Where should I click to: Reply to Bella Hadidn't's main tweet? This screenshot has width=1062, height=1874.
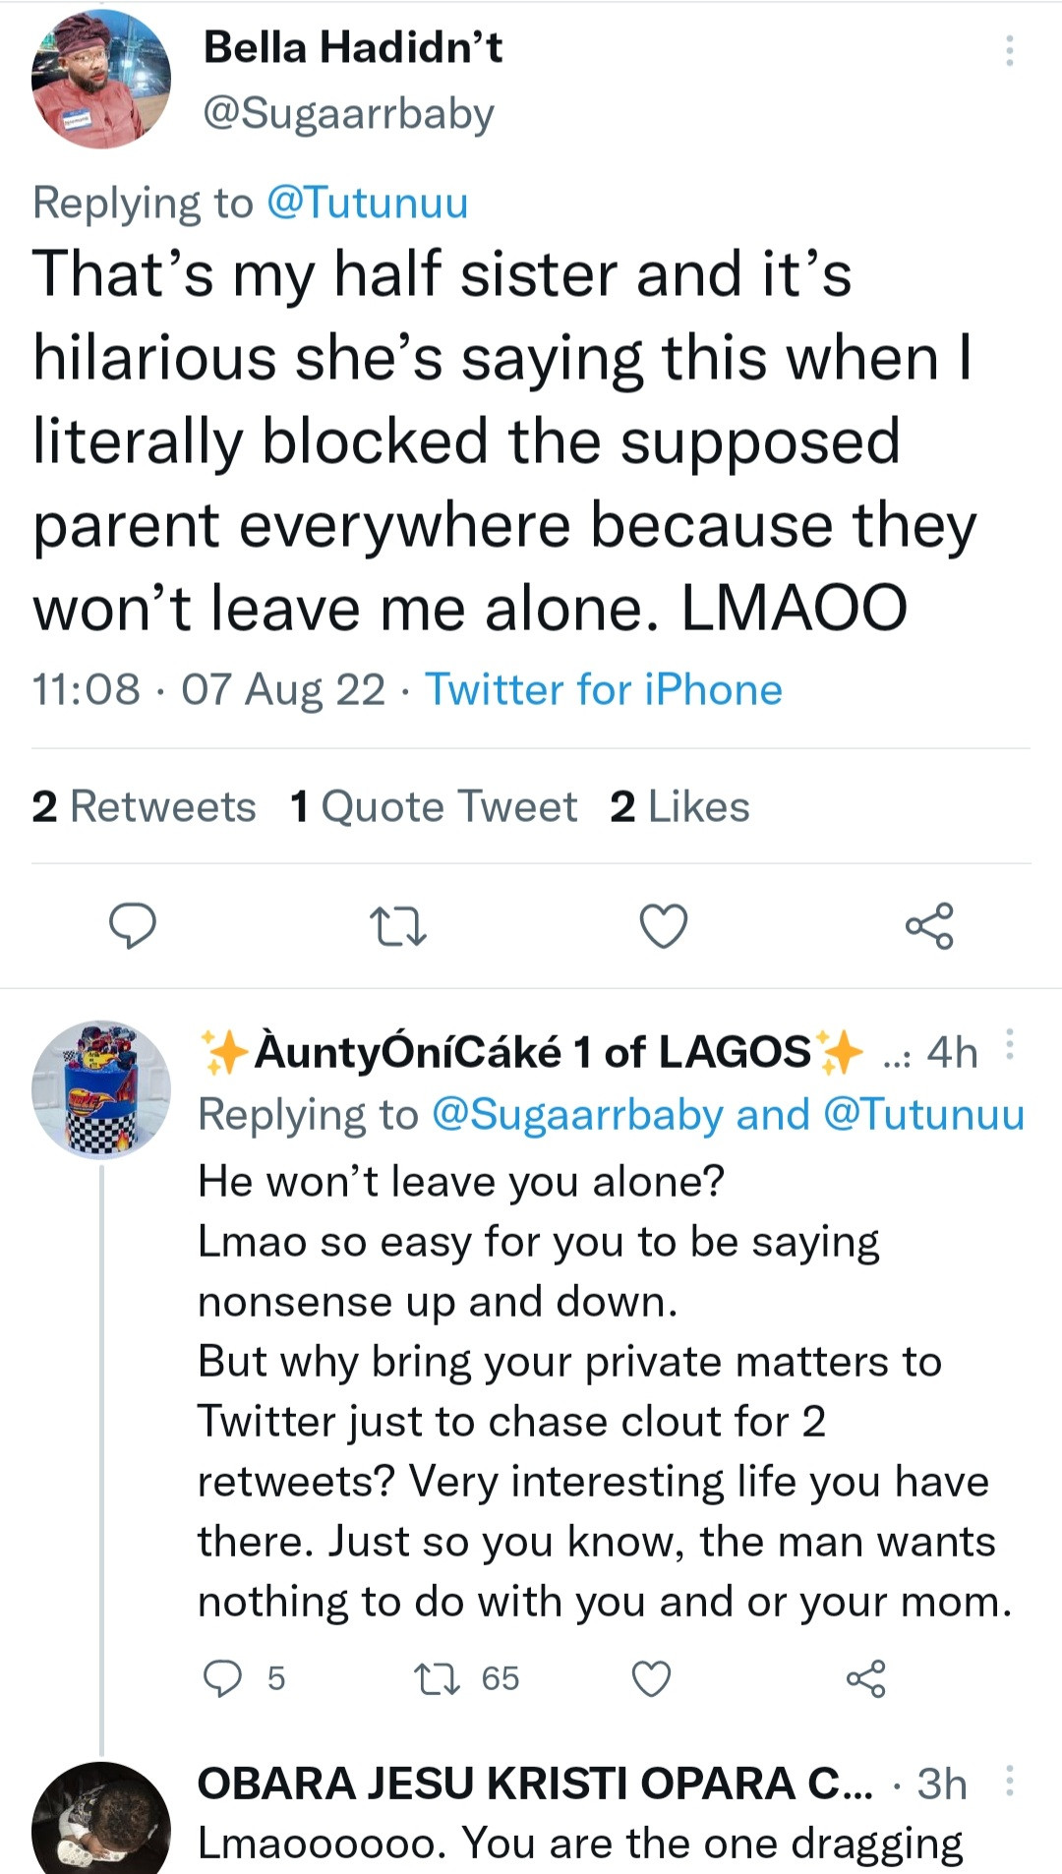coord(132,925)
